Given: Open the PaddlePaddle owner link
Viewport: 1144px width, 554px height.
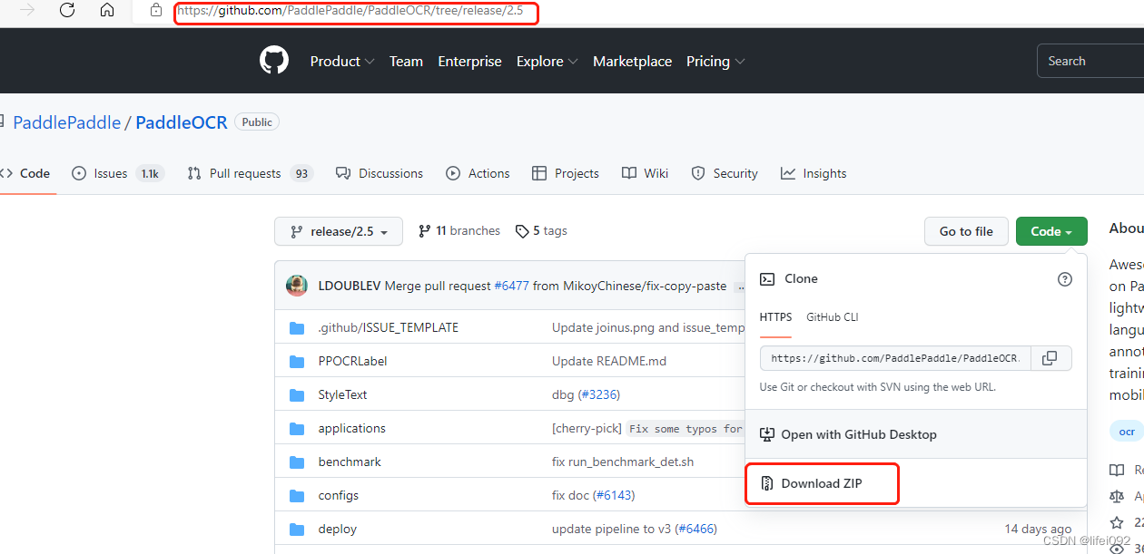Looking at the screenshot, I should pyautogui.click(x=67, y=122).
